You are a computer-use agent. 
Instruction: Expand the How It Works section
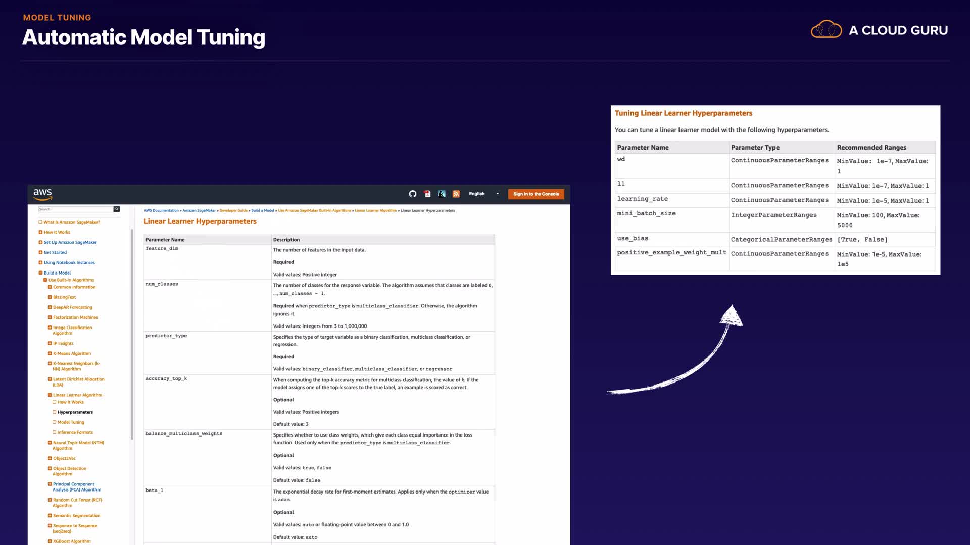(x=40, y=232)
